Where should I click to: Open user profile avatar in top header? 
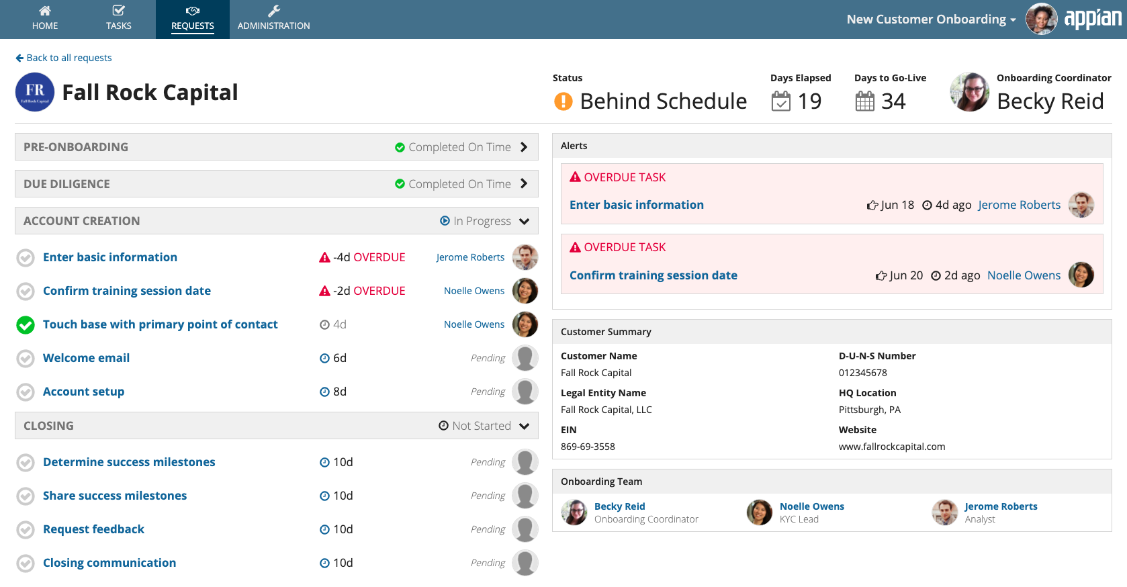point(1041,19)
